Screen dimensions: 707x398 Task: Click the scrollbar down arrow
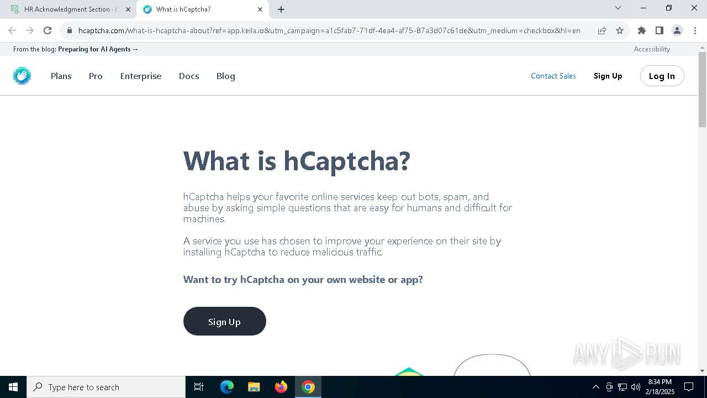(703, 371)
